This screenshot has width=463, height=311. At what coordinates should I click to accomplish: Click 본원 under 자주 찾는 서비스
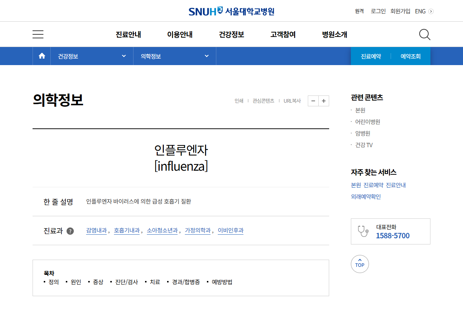point(356,185)
